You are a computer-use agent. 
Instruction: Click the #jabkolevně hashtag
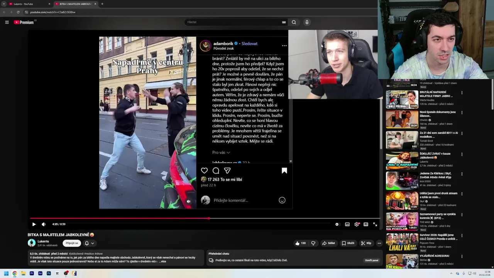click(76, 254)
